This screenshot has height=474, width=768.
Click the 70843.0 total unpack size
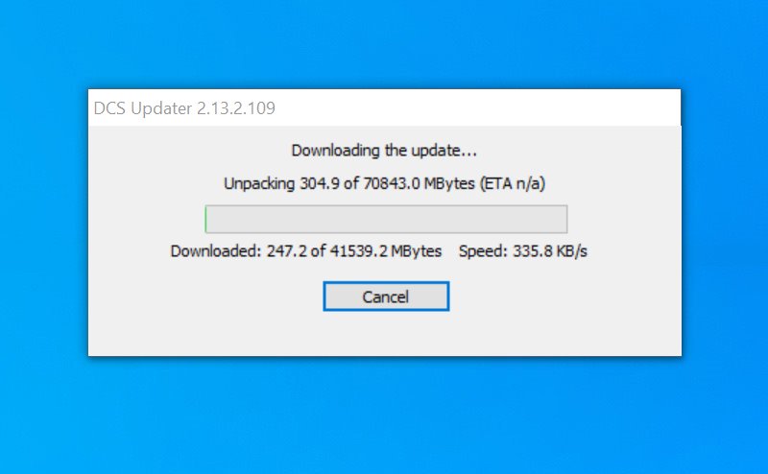pos(392,183)
